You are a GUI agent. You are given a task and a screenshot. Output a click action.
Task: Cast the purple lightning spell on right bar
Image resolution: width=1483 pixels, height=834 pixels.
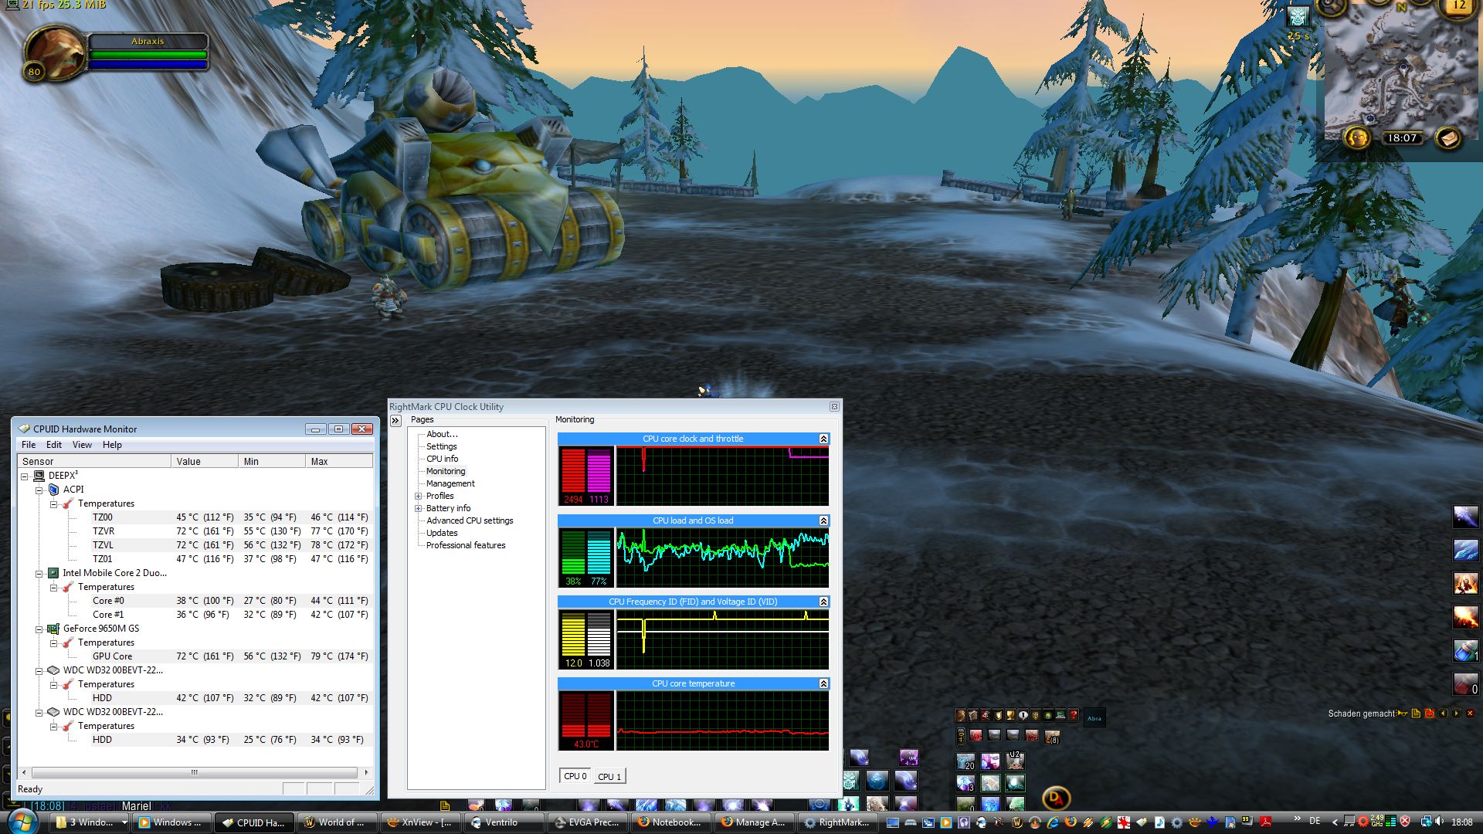pyautogui.click(x=1465, y=517)
